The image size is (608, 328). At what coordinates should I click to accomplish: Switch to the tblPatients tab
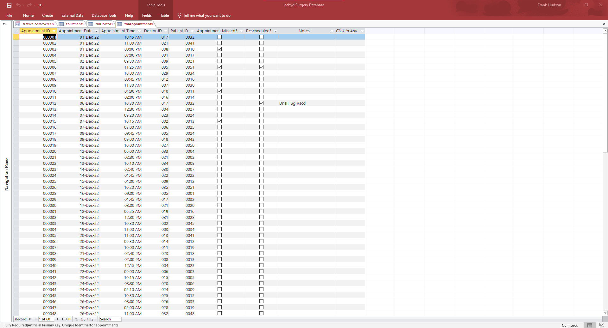pyautogui.click(x=74, y=24)
